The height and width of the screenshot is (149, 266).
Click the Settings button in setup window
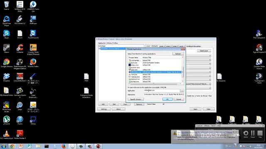104,109
